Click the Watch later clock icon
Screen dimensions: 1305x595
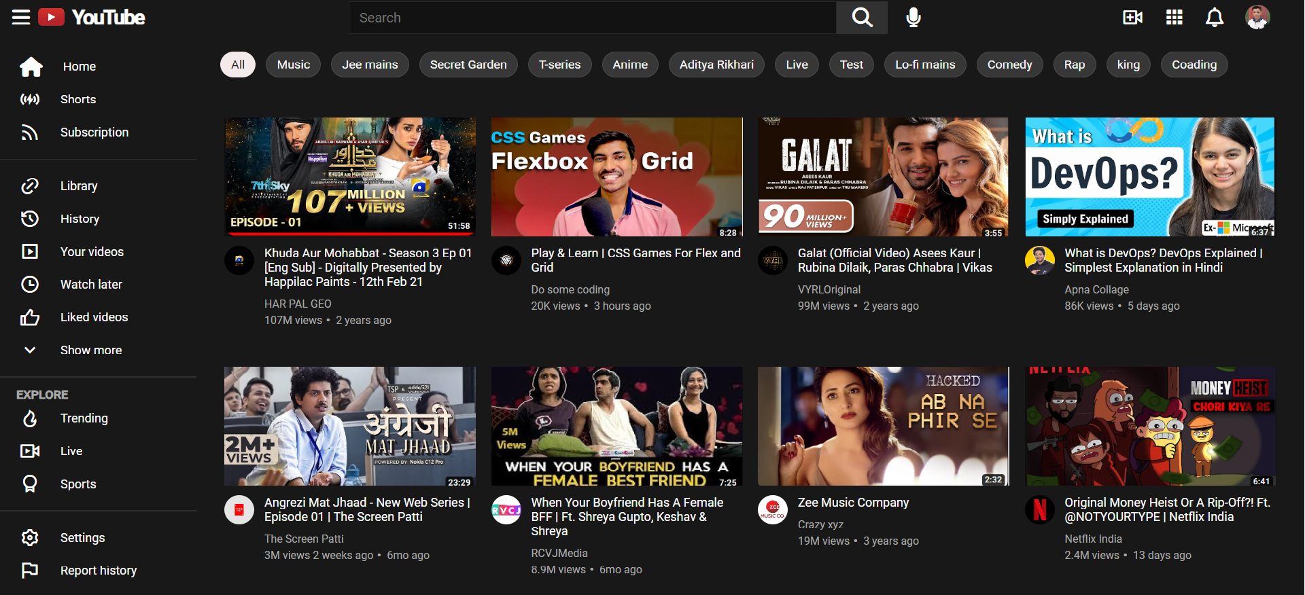tap(30, 284)
